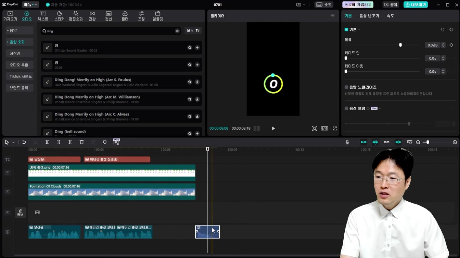Toggle auto snapping in timeline toolbar
Screen dimensions: 460x258
tap(375, 142)
